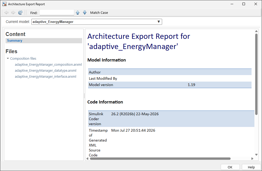Click the Model version value 1.19
Image resolution: width=262 pixels, height=171 pixels.
191,85
